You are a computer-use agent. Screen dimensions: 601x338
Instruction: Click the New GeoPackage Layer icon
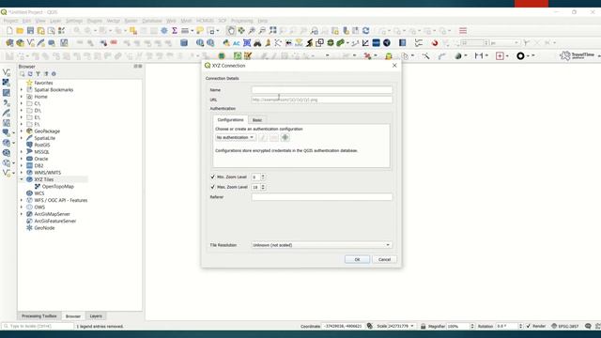click(x=20, y=43)
